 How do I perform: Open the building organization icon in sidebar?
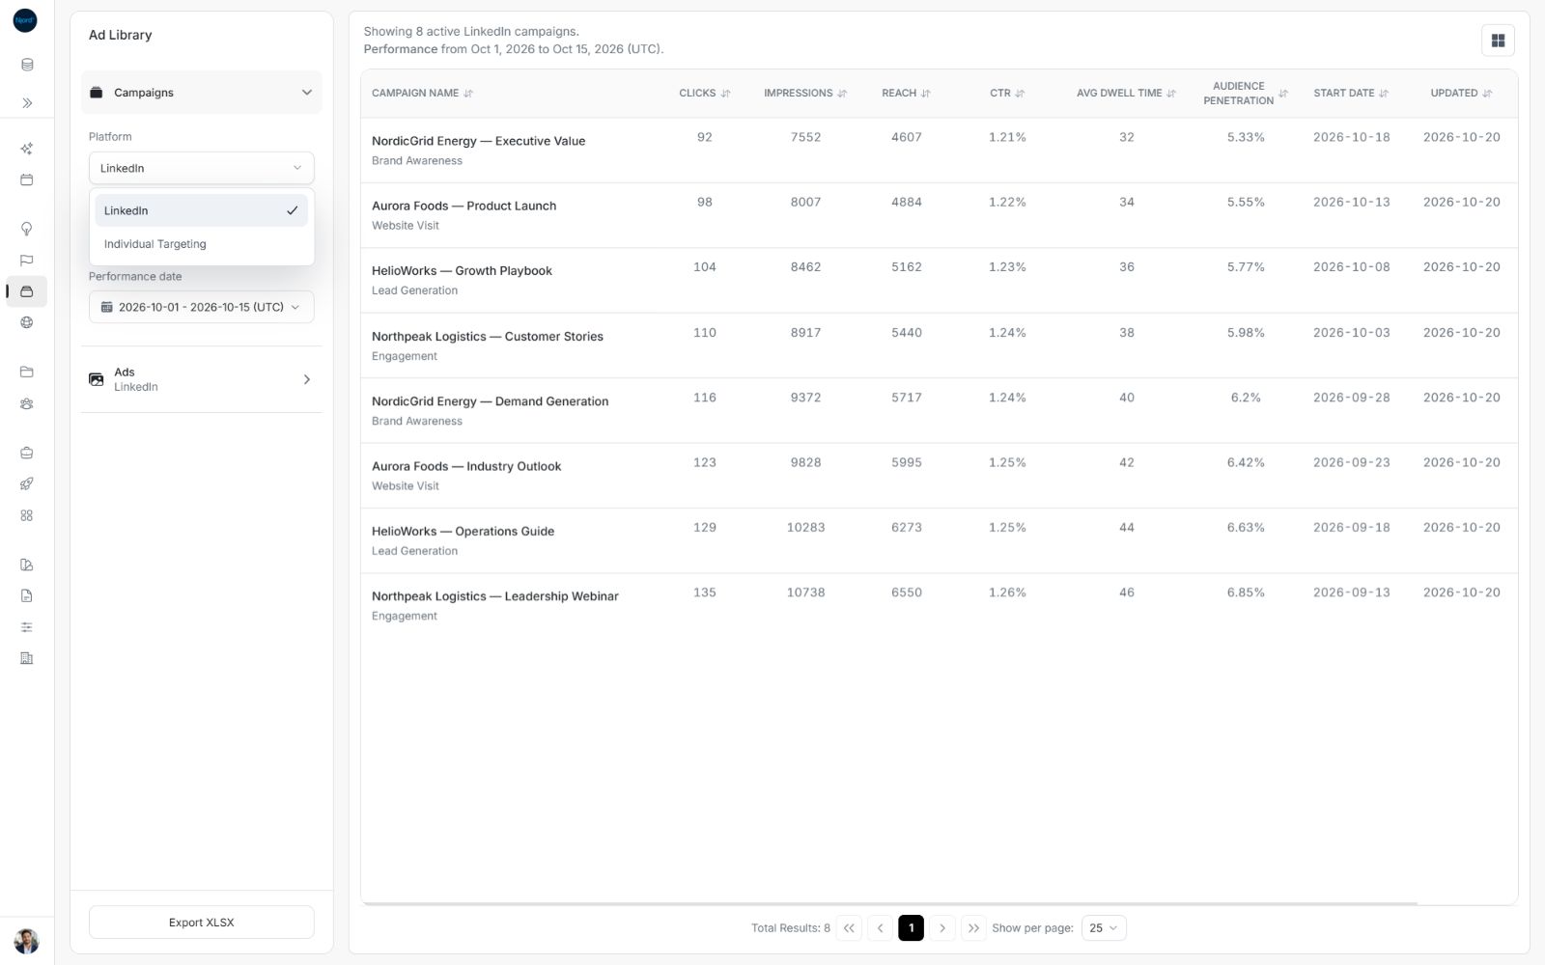(x=27, y=658)
